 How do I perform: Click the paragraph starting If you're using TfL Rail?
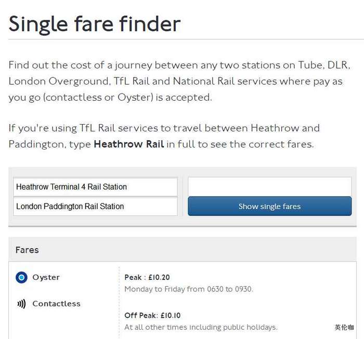(164, 136)
